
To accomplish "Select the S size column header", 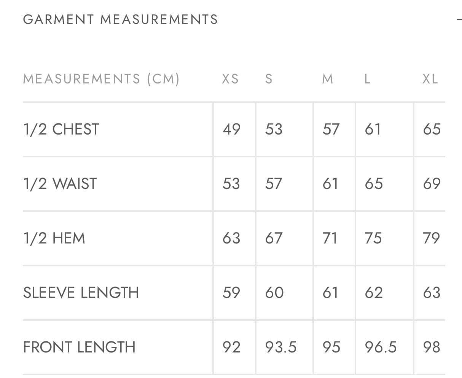I will point(269,79).
